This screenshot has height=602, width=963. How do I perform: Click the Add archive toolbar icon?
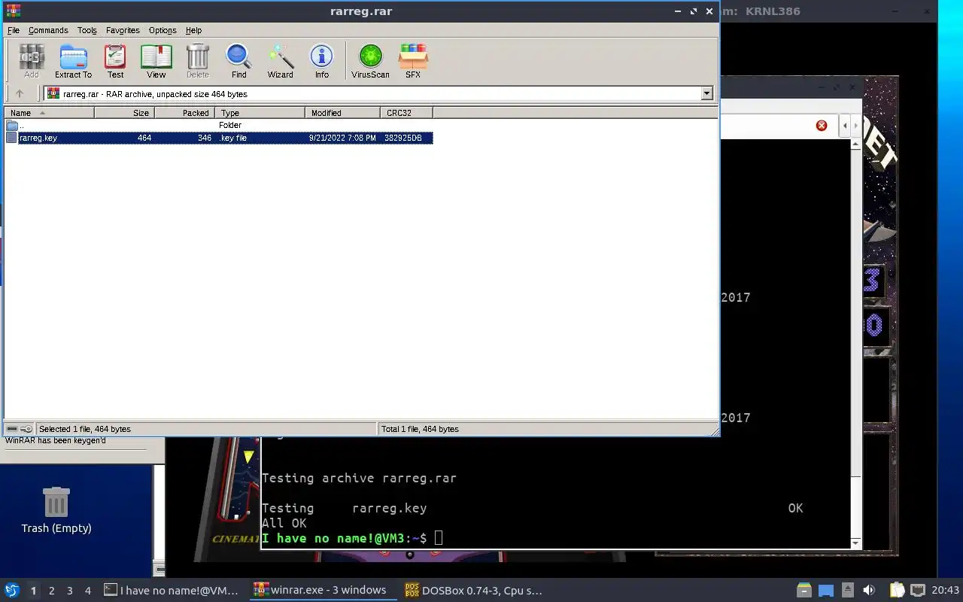[32, 61]
